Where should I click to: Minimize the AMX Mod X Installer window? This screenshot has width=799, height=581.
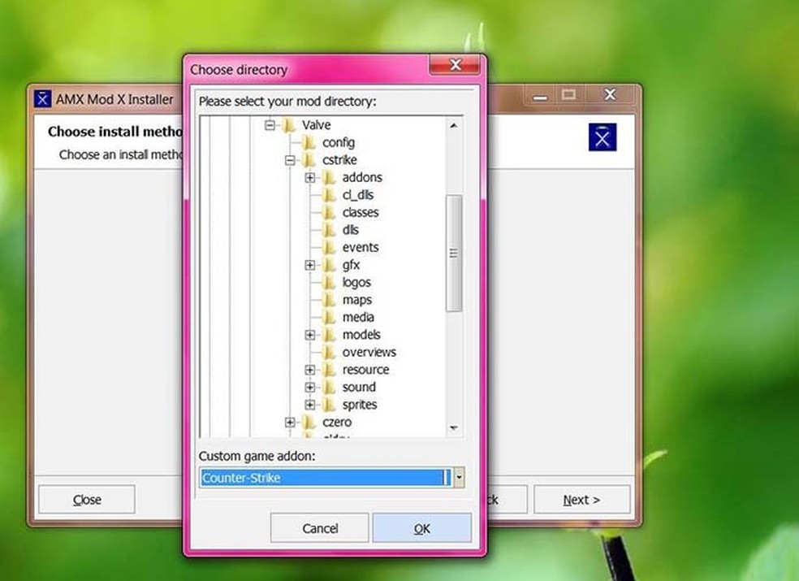click(540, 95)
